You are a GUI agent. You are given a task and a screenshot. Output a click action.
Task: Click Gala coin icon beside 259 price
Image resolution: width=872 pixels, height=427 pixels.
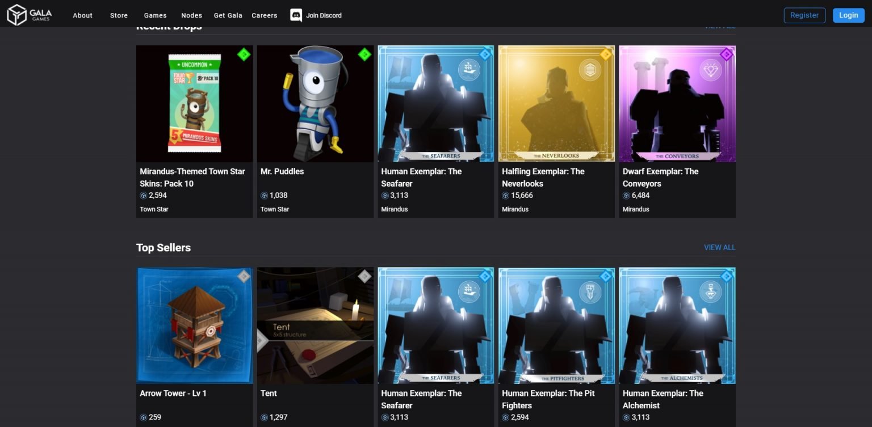143,417
